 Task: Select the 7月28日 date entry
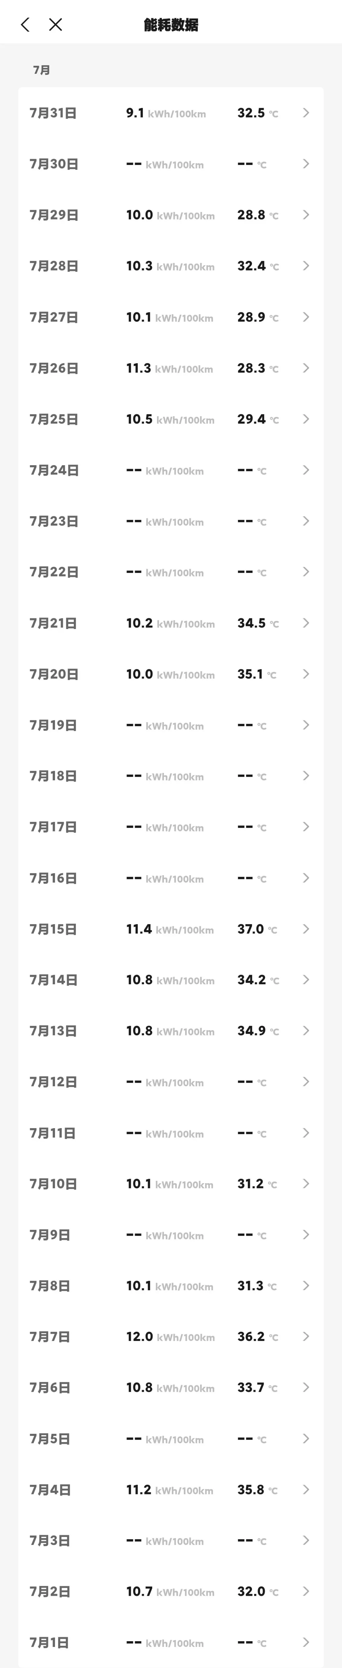[x=54, y=266]
